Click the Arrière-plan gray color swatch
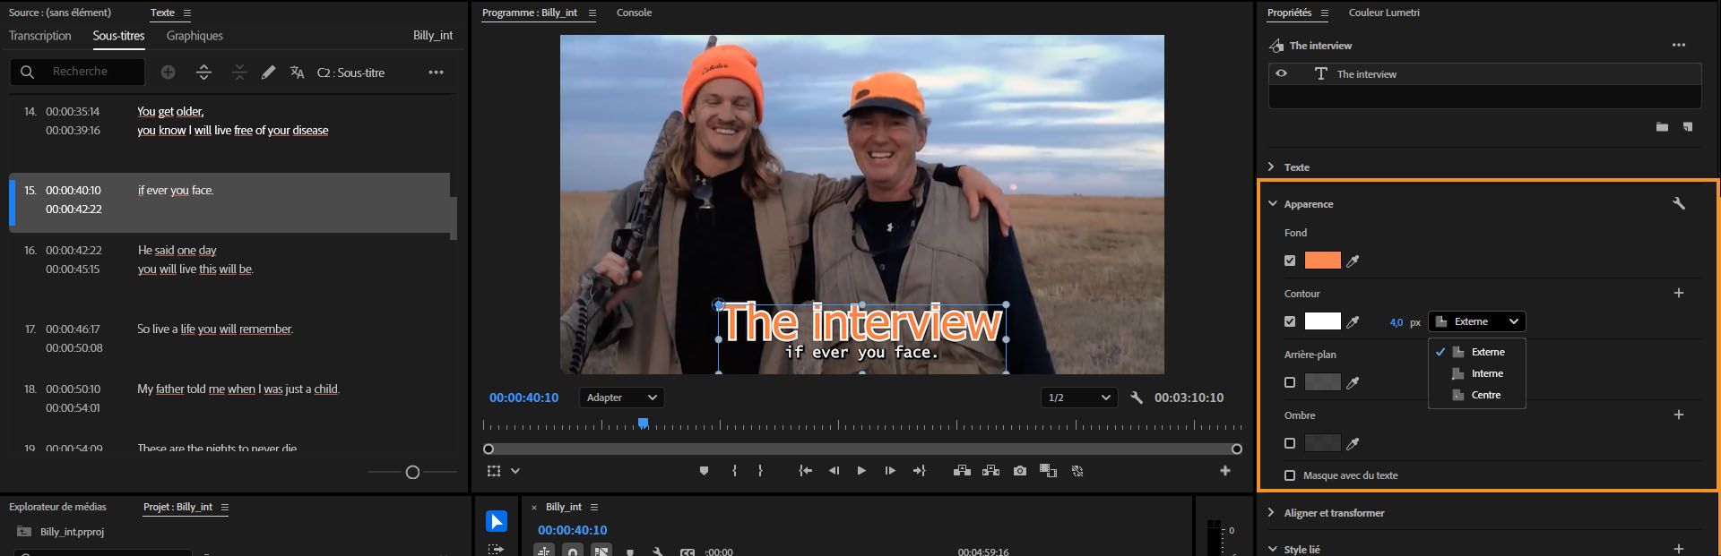Image resolution: width=1721 pixels, height=556 pixels. click(x=1323, y=382)
